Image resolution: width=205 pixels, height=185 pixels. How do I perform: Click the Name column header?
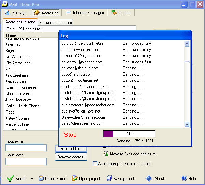coord(31,35)
